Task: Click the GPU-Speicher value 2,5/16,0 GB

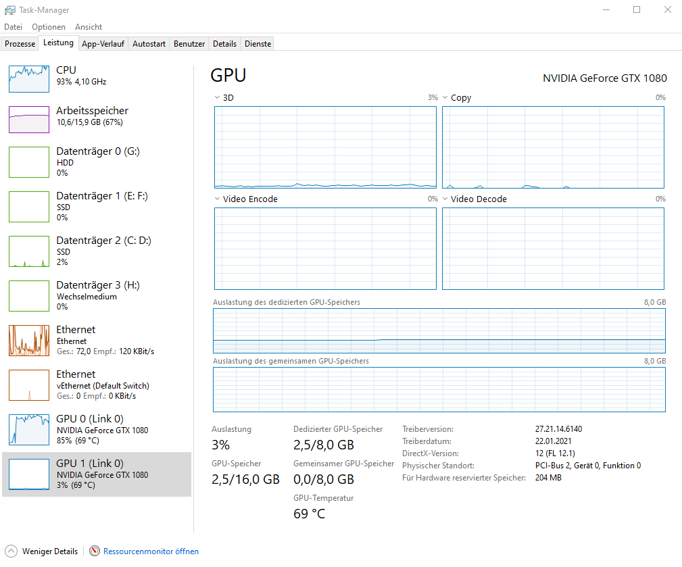Action: point(245,479)
